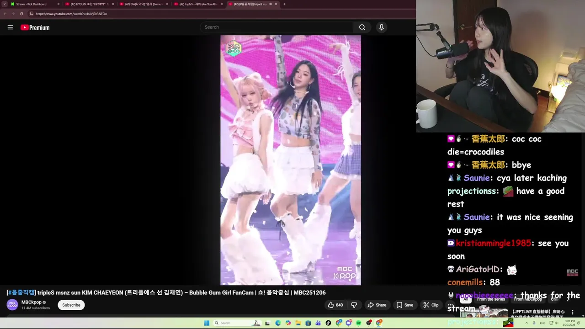Open TikTok from the taskbar
Viewport: 585px width, 329px height.
[328, 323]
